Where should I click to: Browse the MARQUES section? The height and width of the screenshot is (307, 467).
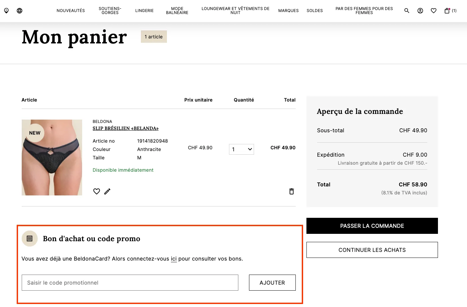click(x=288, y=10)
